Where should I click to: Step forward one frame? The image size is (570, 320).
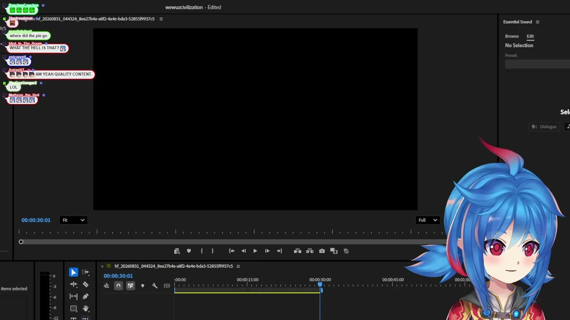[267, 251]
